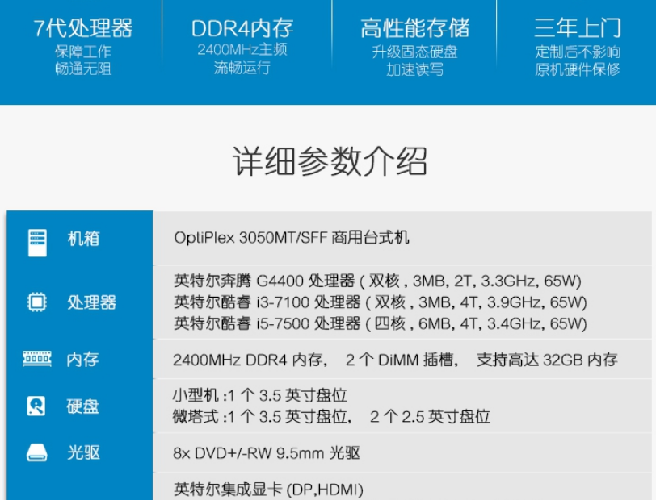Click the hard disk icon beside 硬盘
Viewport: 656px width, 500px height.
(x=36, y=406)
